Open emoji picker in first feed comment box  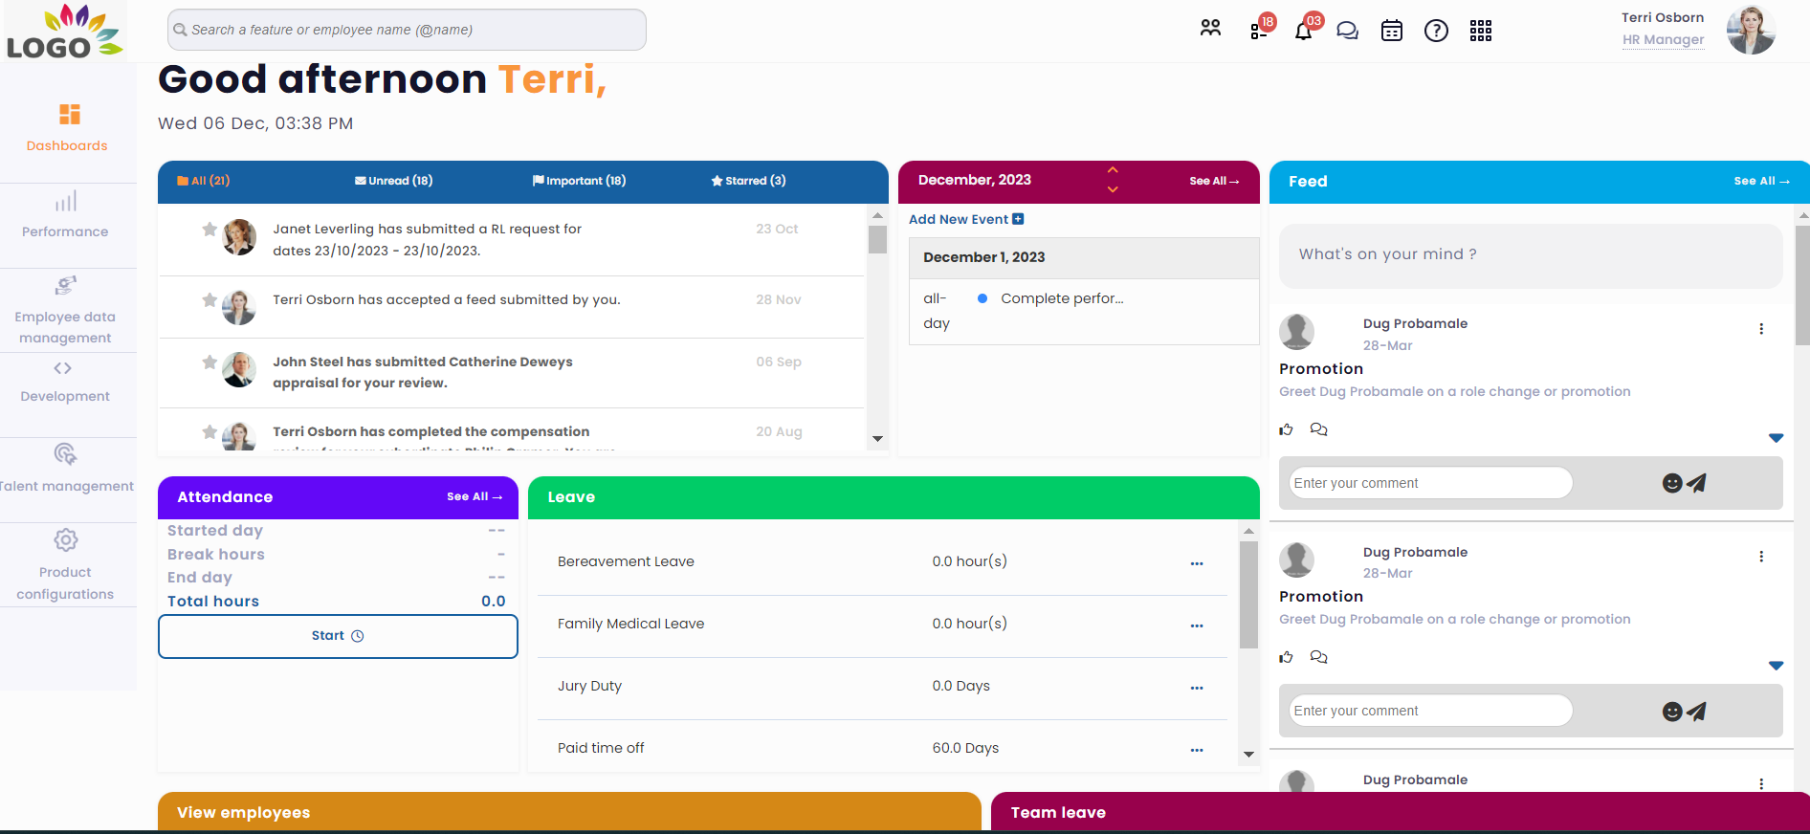(1672, 483)
